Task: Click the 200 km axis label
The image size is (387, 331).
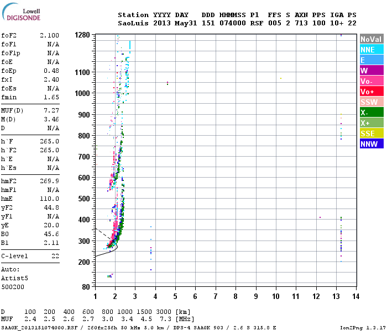Action: click(84, 262)
